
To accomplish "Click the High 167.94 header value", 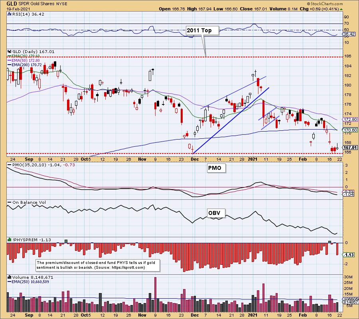I will [199, 9].
